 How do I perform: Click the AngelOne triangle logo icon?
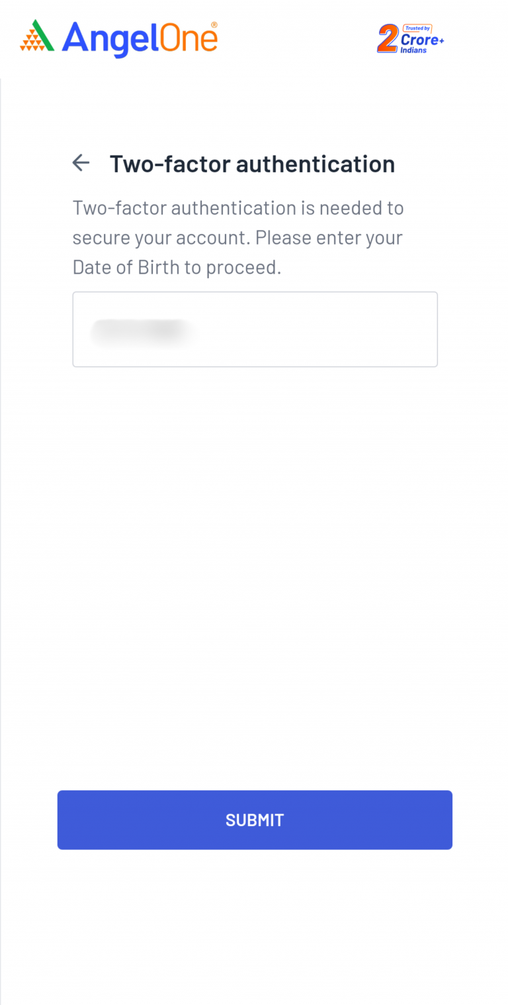coord(37,36)
